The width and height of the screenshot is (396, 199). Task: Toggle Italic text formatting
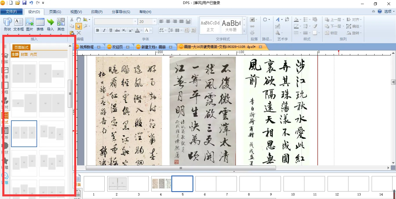104,30
